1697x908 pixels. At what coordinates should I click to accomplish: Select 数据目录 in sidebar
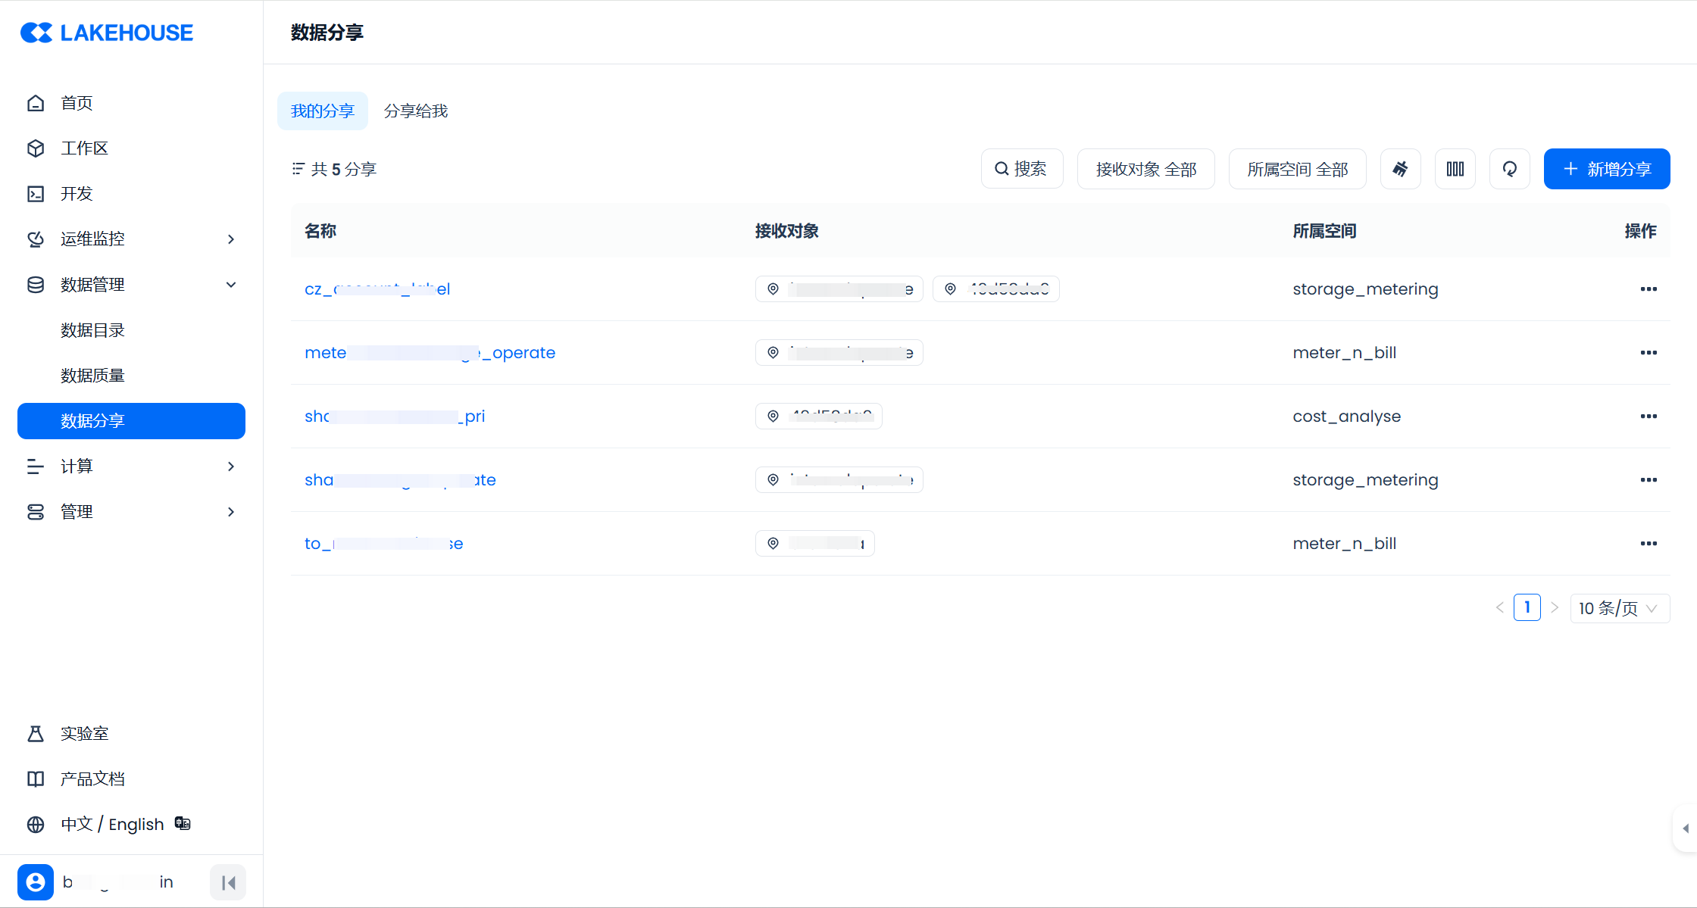92,330
